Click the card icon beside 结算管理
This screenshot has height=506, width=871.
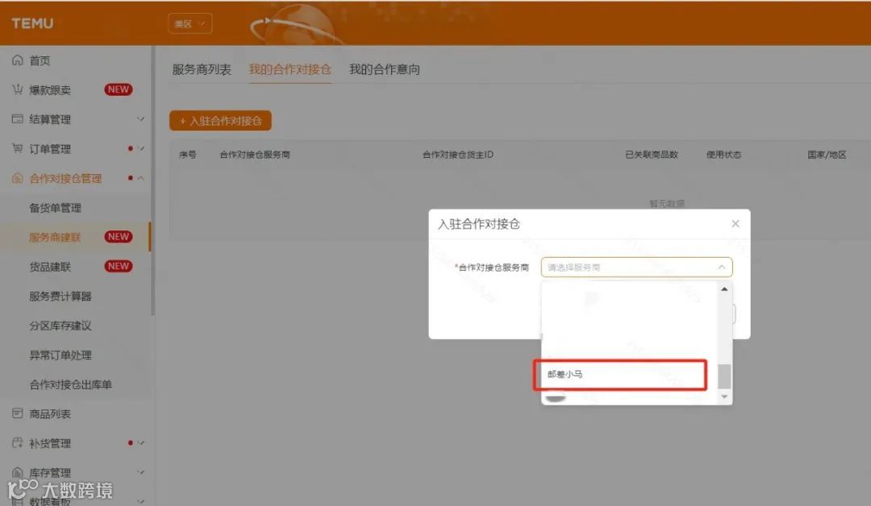18,118
